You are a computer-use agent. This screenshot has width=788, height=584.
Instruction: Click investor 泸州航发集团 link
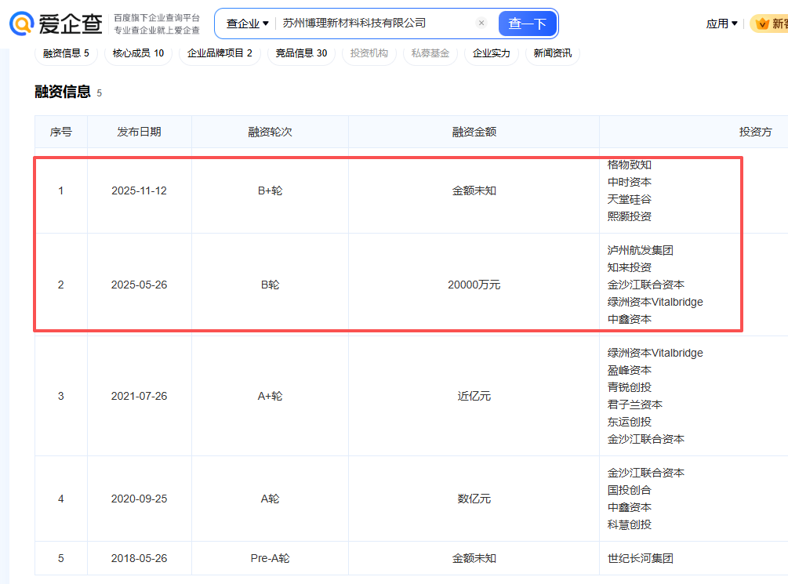coord(640,250)
